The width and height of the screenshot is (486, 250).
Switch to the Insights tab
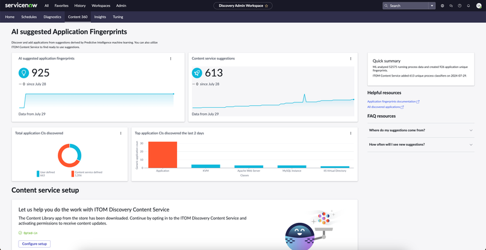point(100,17)
